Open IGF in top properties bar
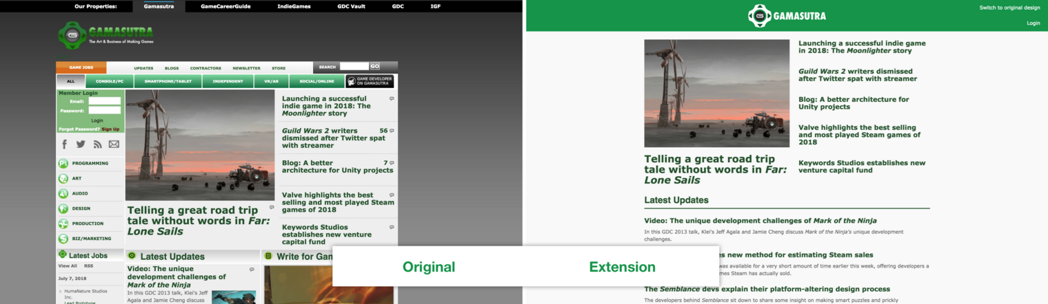This screenshot has width=1048, height=304. point(436,6)
